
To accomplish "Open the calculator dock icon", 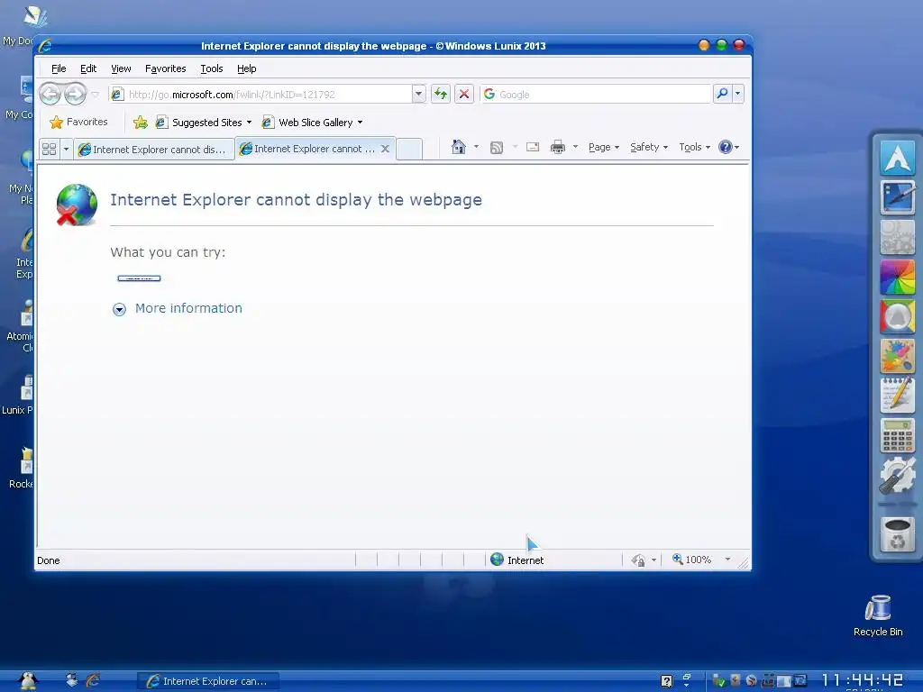I will (x=897, y=435).
